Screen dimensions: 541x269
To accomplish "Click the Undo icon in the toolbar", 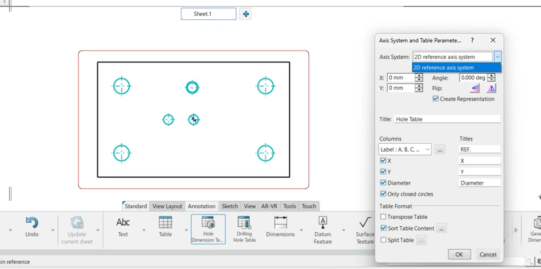I will point(32,223).
